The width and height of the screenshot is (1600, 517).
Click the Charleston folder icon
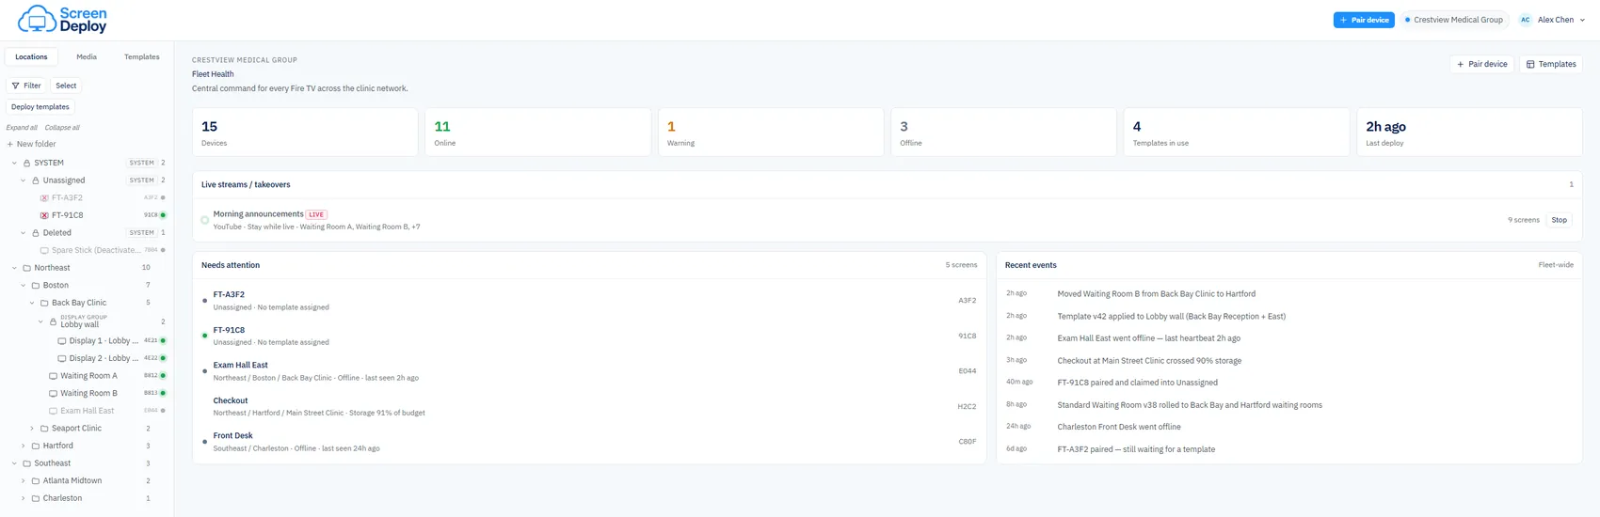point(35,499)
